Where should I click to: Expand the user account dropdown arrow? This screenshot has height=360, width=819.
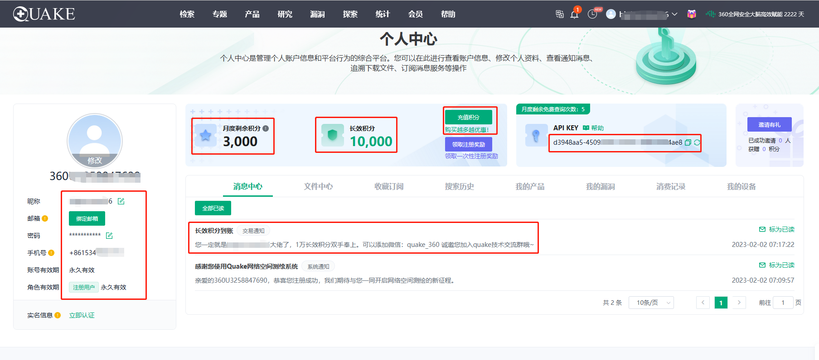[x=674, y=14]
